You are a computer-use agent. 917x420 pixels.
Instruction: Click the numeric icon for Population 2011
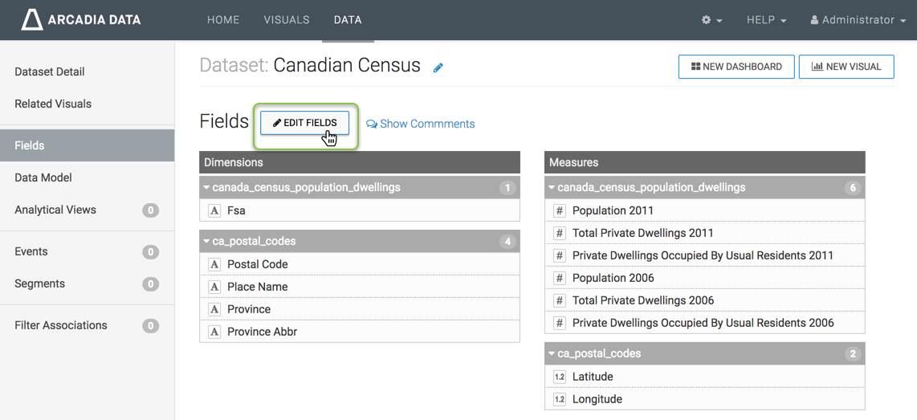(x=560, y=210)
